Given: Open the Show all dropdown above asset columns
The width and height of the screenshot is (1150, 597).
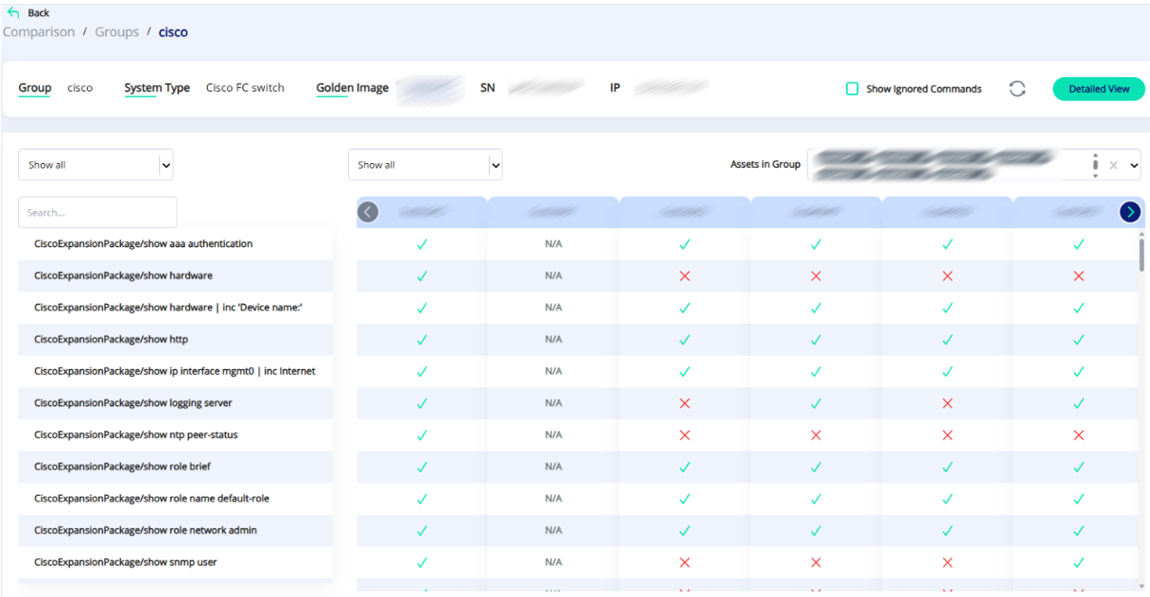Looking at the screenshot, I should coord(425,165).
